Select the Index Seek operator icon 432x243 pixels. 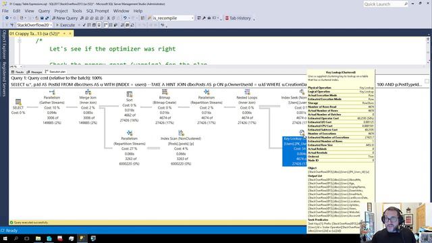[302, 92]
